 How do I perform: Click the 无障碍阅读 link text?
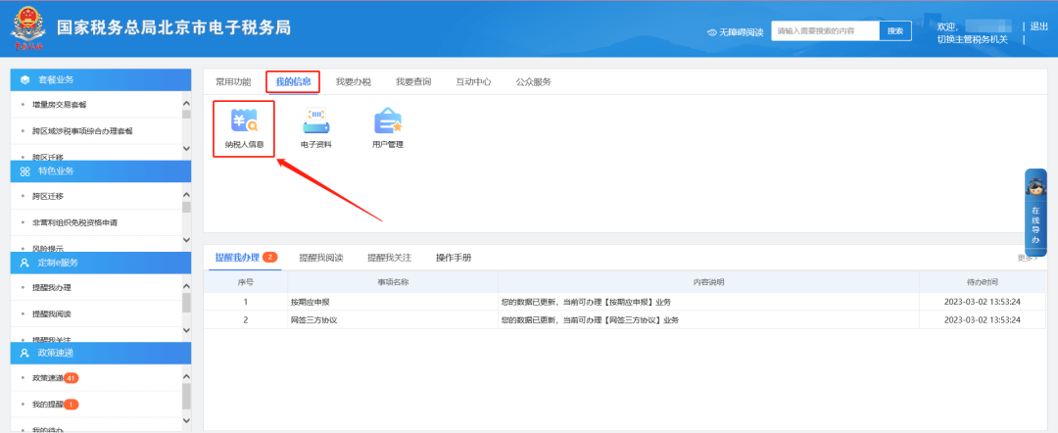click(741, 32)
